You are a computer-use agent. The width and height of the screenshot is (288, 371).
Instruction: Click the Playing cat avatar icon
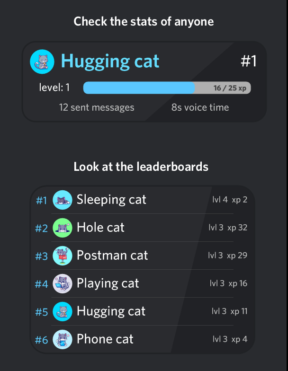coord(62,284)
